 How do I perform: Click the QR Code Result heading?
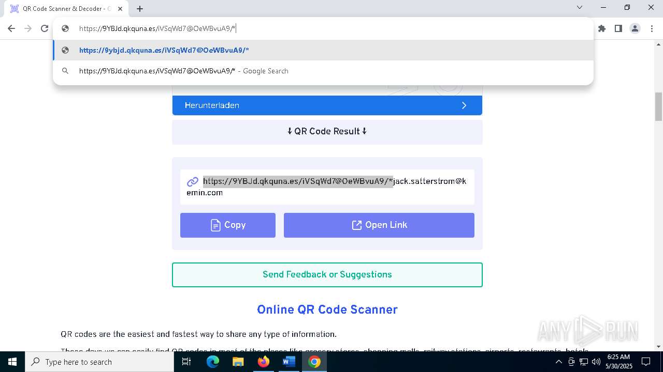(x=327, y=131)
